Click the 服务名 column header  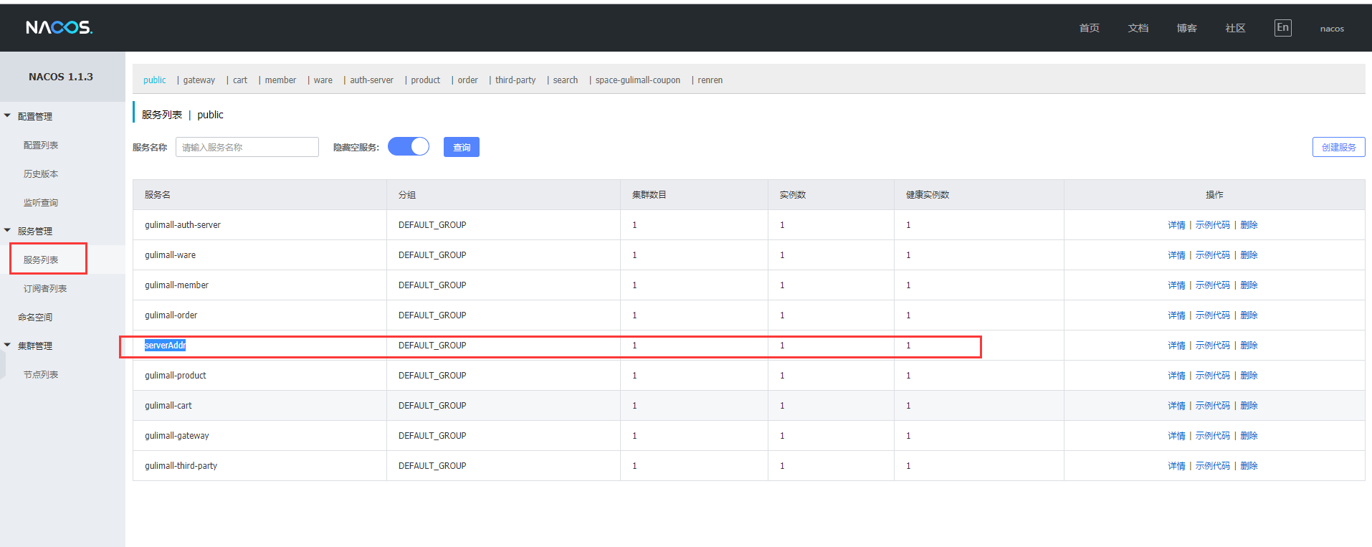point(158,195)
